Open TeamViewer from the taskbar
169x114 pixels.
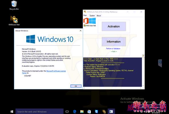(x=96, y=111)
